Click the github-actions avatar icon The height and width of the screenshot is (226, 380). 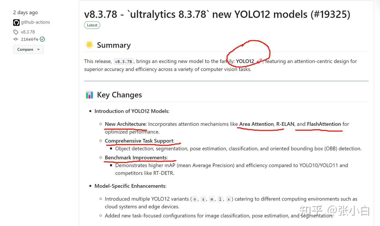pos(16,23)
